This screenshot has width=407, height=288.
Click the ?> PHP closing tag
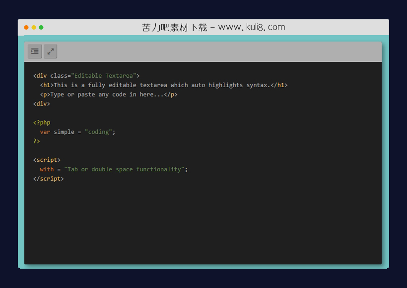pos(37,141)
